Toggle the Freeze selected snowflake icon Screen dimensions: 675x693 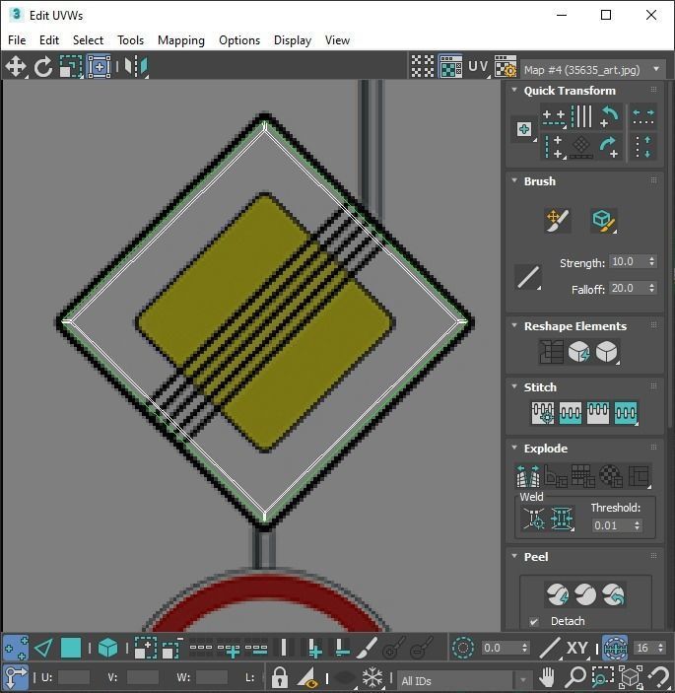(372, 676)
